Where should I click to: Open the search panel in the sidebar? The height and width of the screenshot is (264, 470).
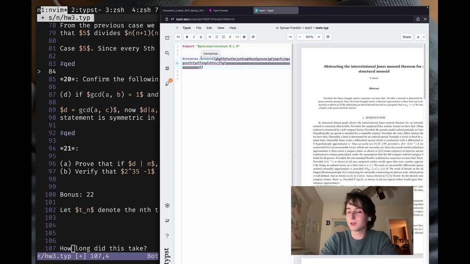click(x=167, y=53)
